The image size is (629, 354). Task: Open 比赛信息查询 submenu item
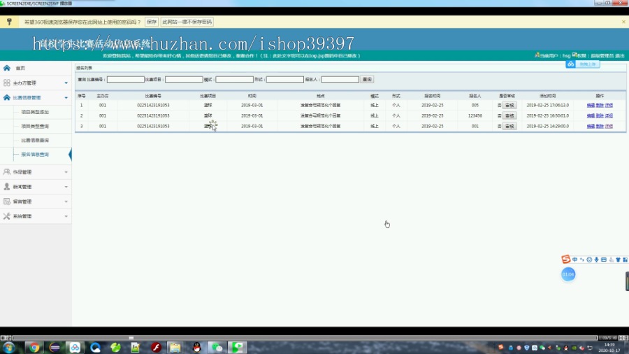35,140
